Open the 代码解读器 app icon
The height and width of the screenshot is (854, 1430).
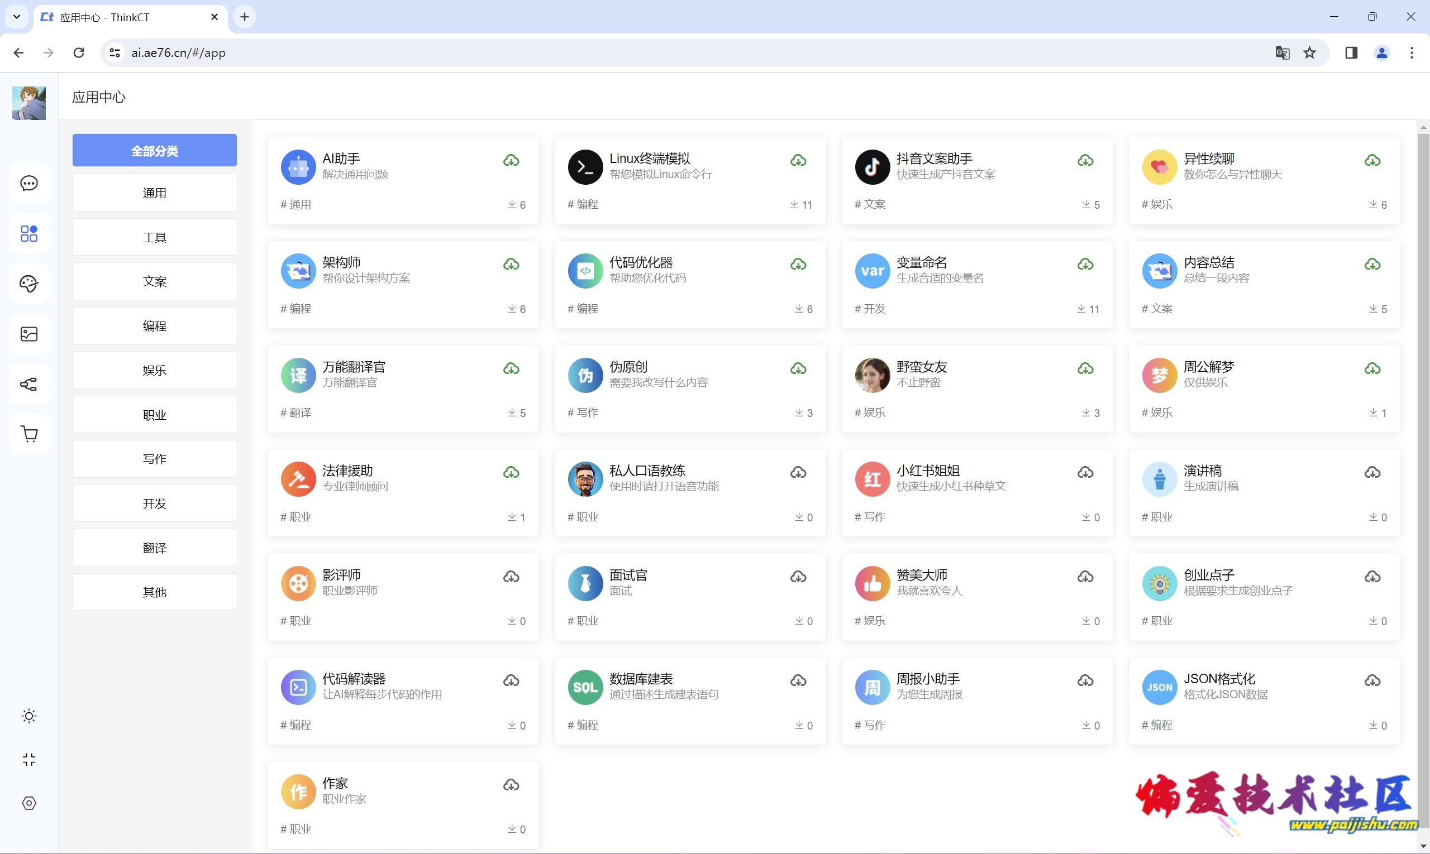(x=298, y=688)
